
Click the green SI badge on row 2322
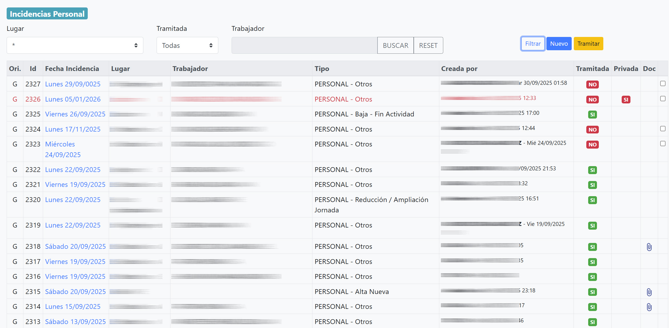click(592, 170)
